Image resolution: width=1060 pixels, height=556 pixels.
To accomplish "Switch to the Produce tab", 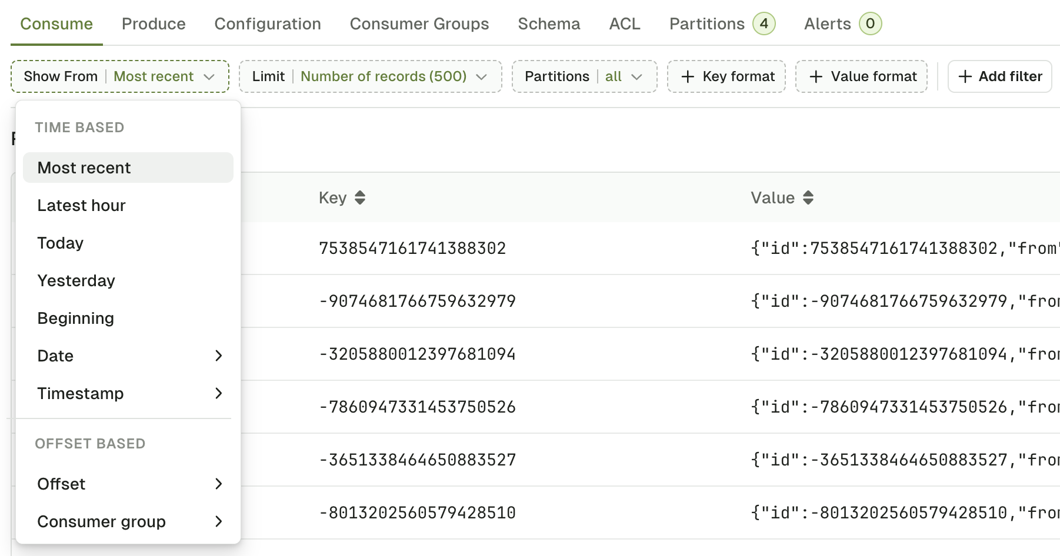I will tap(154, 24).
